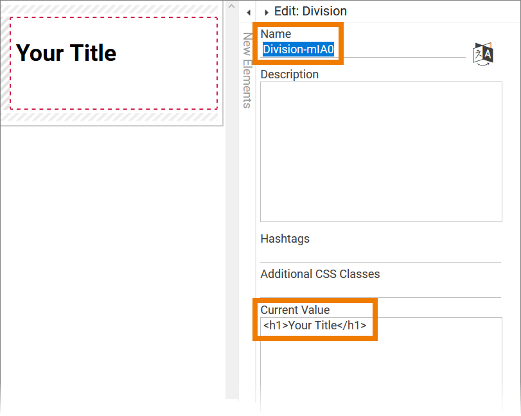Click the grey divider strip beside the canvas
Viewport: 521px width, 416px height.
click(x=231, y=257)
